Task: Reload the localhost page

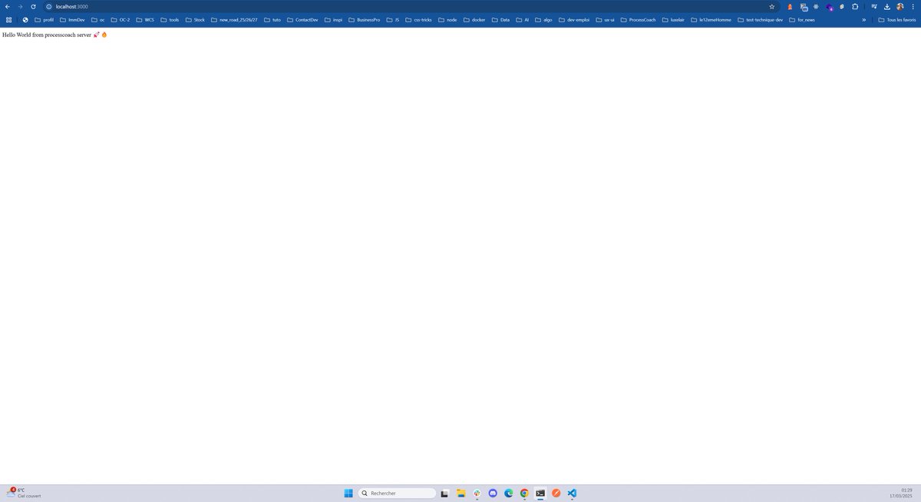Action: coord(33,6)
